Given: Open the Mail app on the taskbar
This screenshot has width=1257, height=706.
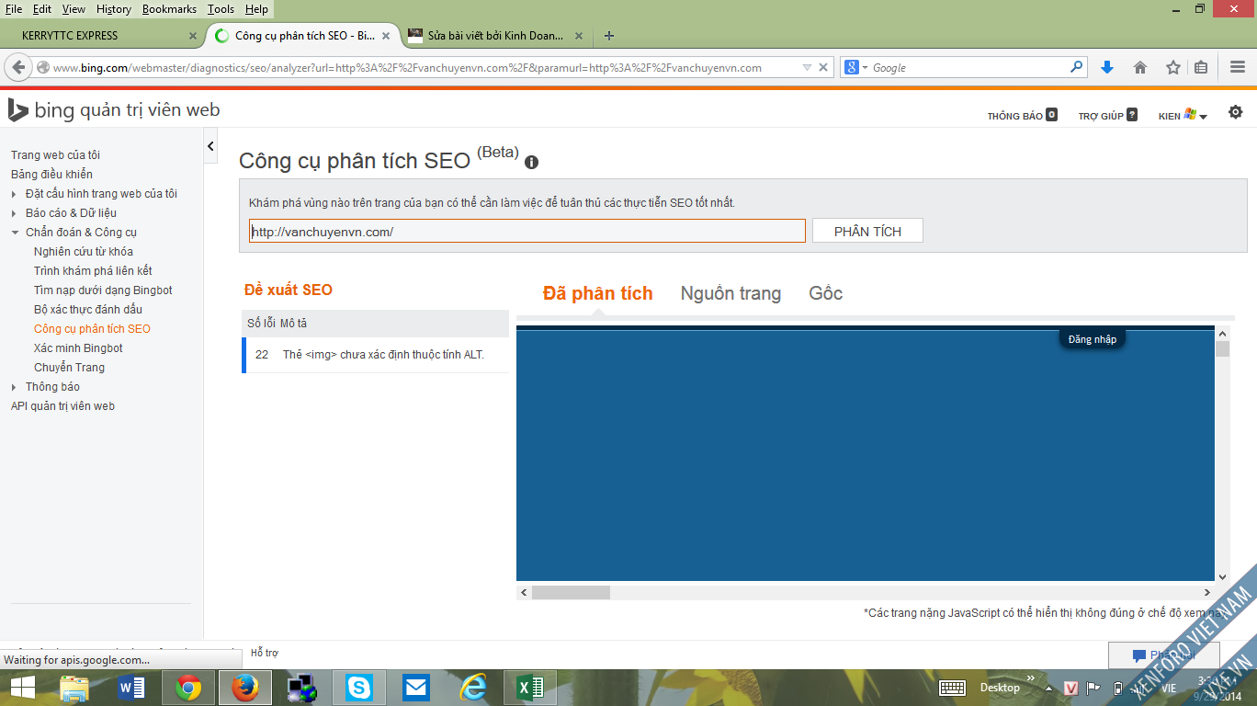Looking at the screenshot, I should 416,688.
